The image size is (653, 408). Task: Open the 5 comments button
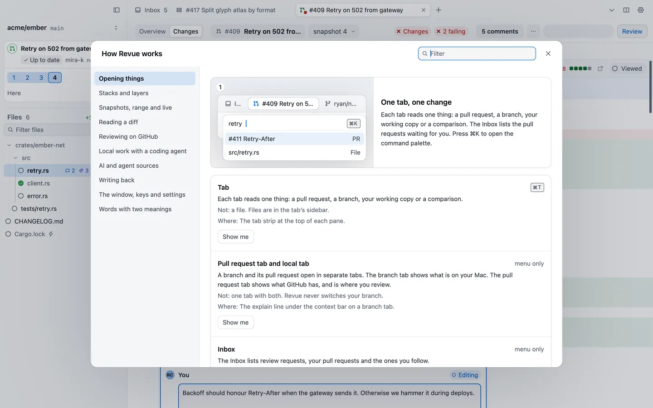[x=500, y=31]
